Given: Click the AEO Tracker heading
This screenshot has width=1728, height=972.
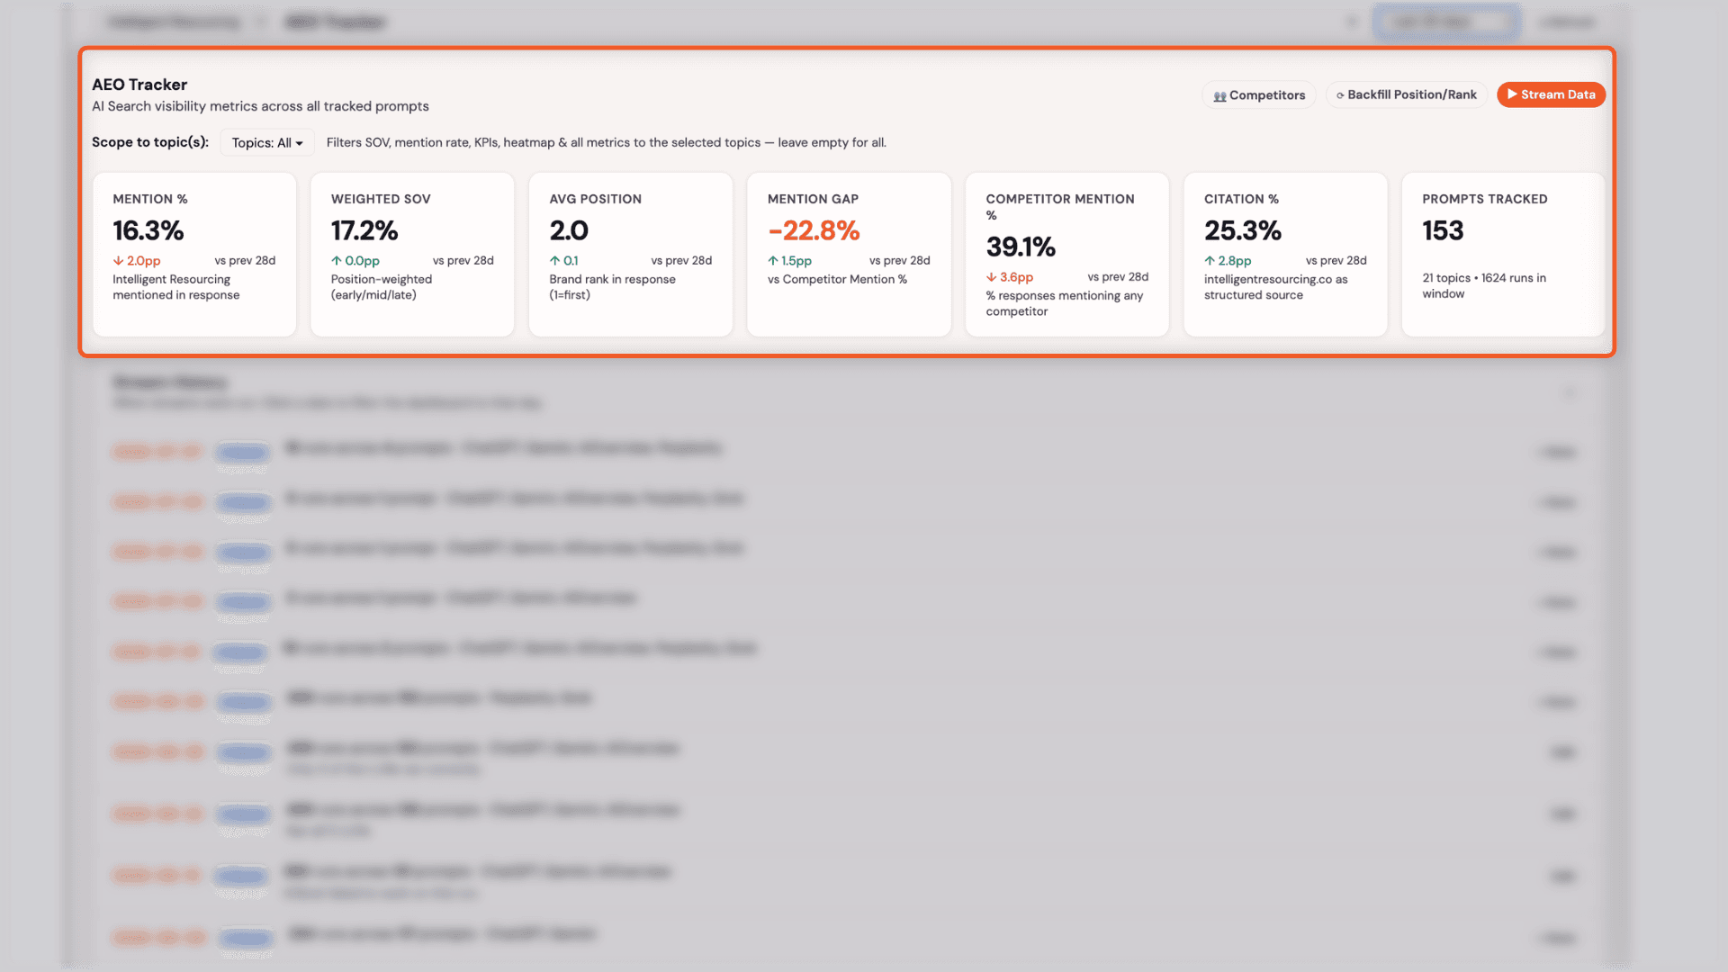Looking at the screenshot, I should click(139, 85).
